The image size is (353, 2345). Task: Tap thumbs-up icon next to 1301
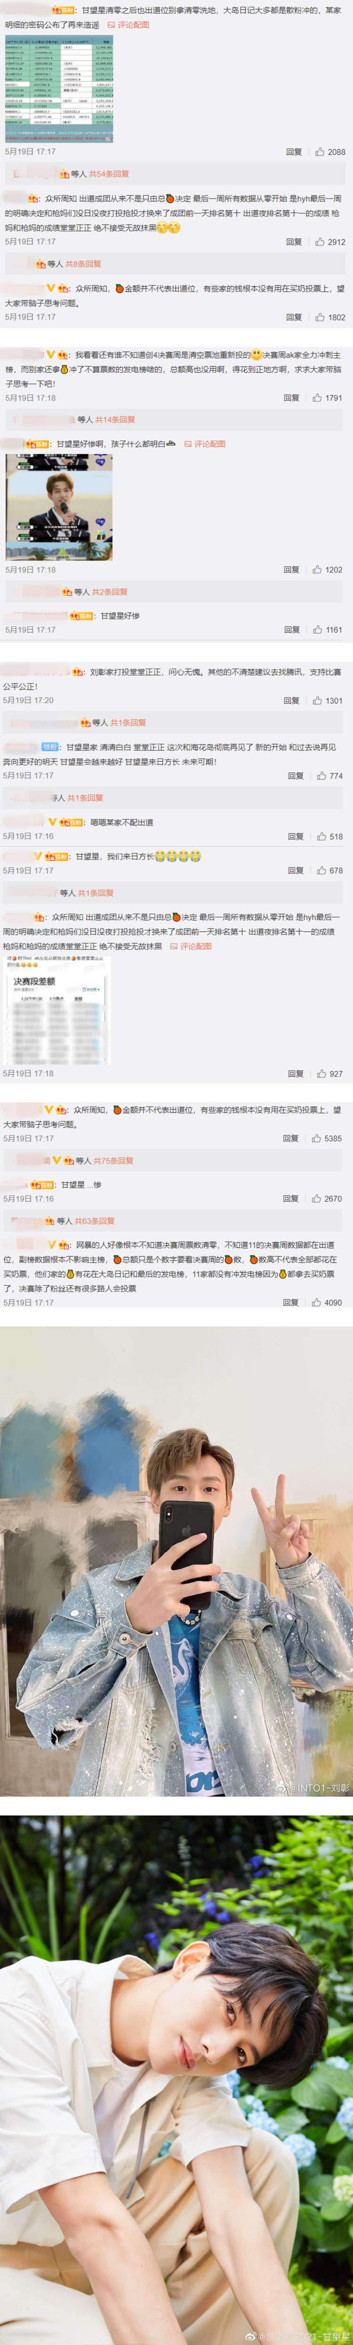click(x=318, y=701)
